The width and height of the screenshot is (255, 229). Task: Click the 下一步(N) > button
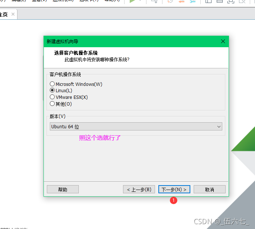[x=174, y=189]
